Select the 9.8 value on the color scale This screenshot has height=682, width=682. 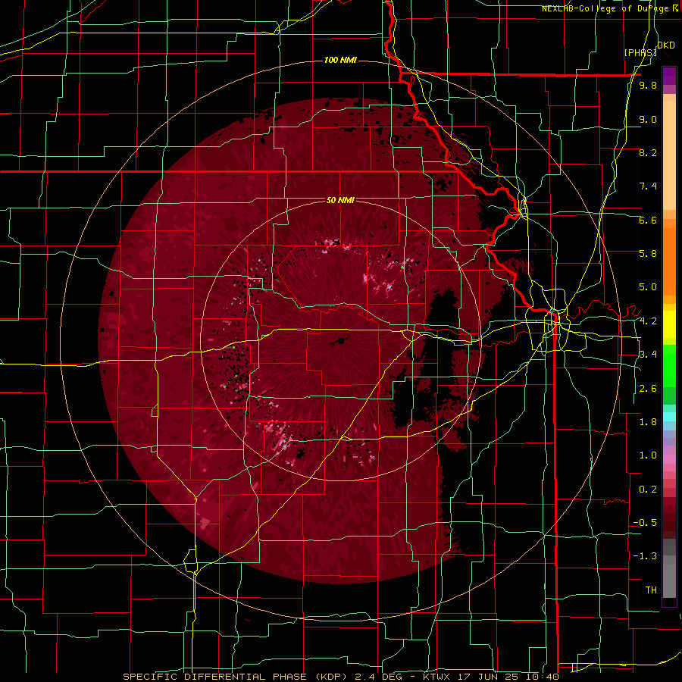648,85
